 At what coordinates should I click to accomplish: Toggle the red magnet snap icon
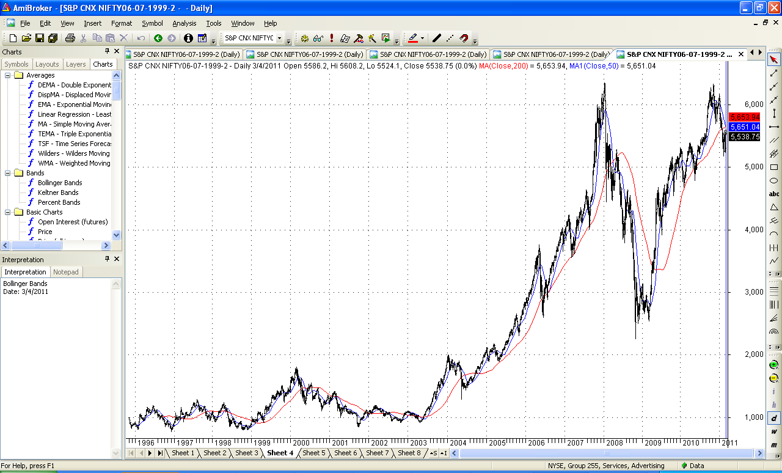(x=464, y=38)
